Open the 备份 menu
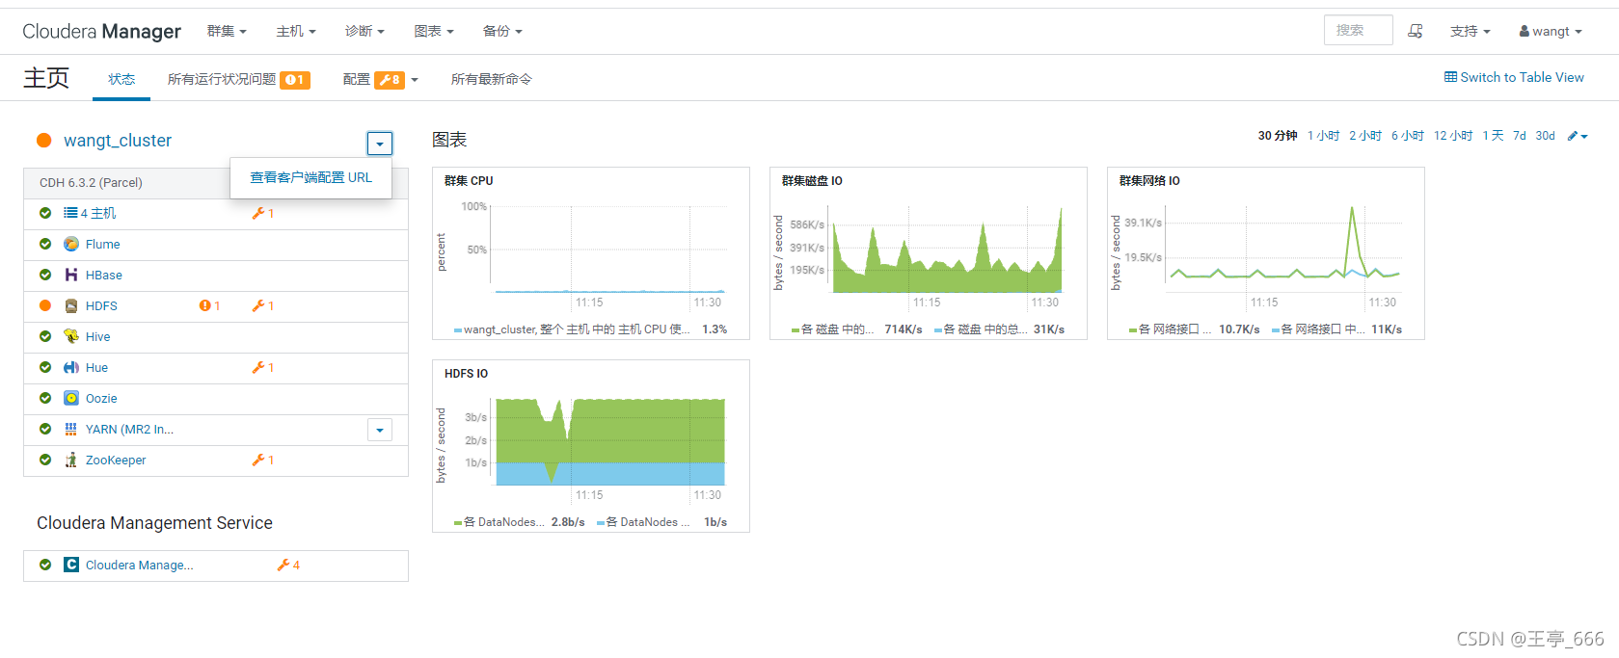 point(502,31)
